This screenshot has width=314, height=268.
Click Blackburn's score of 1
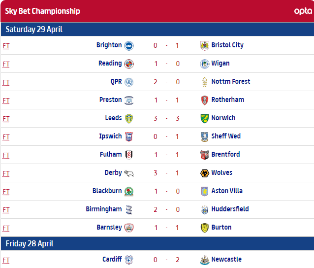click(x=156, y=191)
